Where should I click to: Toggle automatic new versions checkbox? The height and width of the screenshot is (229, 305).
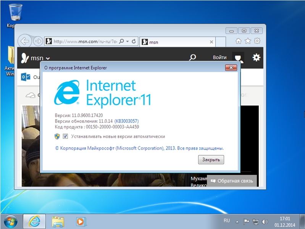coord(65,136)
